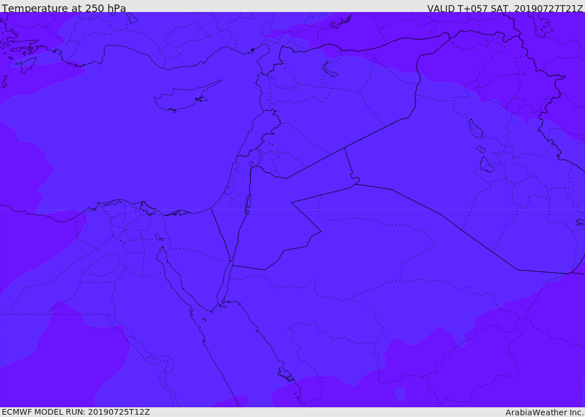585x417 pixels.
Task: Click the 'VALID T+057 SAT. 20190727T21Z' timestamp
Action: coord(505,9)
